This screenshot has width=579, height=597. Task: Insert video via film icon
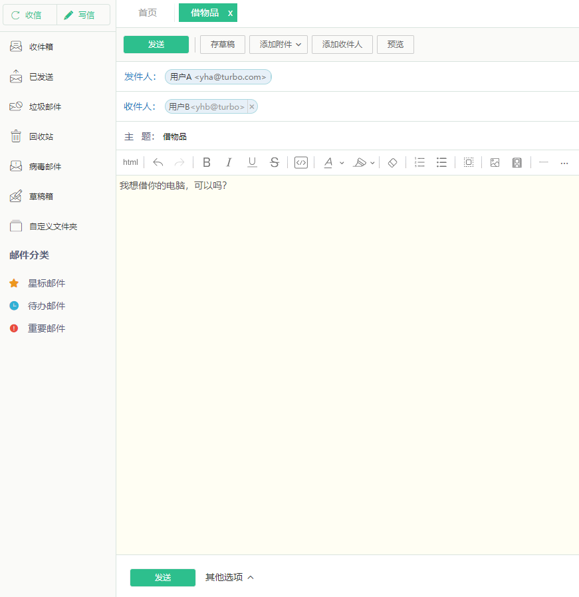pyautogui.click(x=517, y=163)
